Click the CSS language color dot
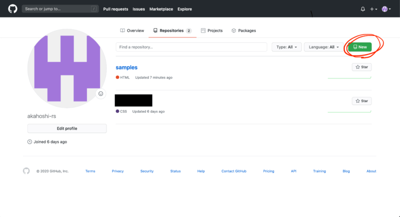 pyautogui.click(x=117, y=111)
